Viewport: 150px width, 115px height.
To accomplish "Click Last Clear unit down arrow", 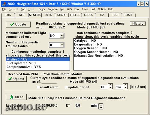I will tap(101, 108).
